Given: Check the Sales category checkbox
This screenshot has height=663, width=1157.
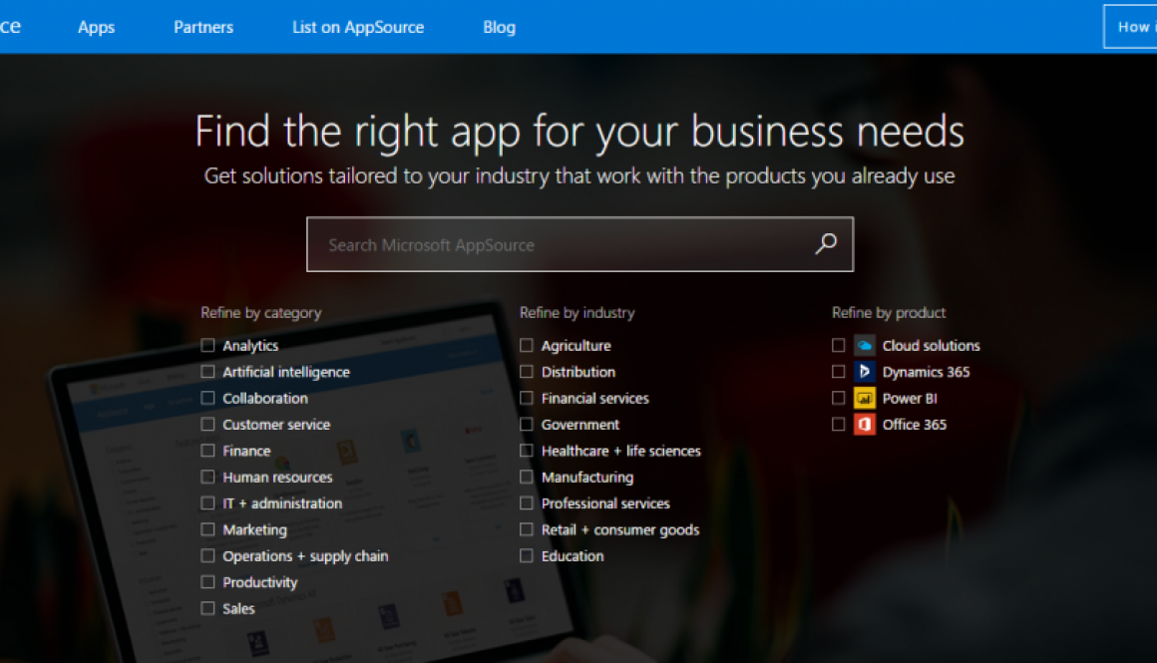Looking at the screenshot, I should [x=208, y=608].
